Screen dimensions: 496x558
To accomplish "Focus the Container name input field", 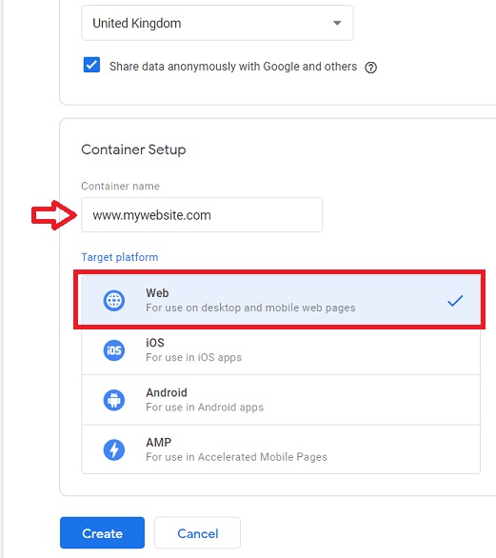I will coord(202,215).
